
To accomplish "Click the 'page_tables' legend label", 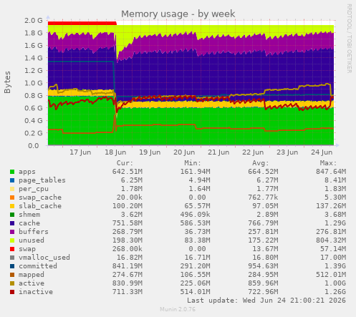I will [x=42, y=180].
